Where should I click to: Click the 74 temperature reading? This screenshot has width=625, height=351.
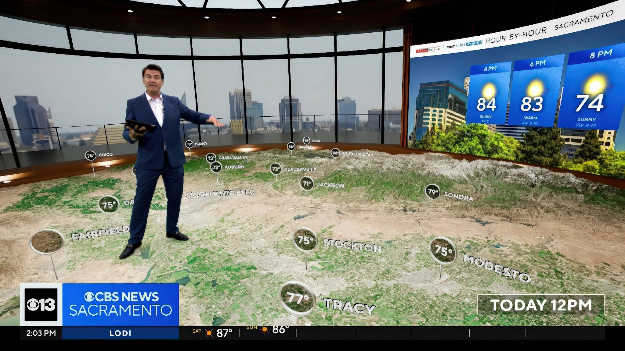589,104
